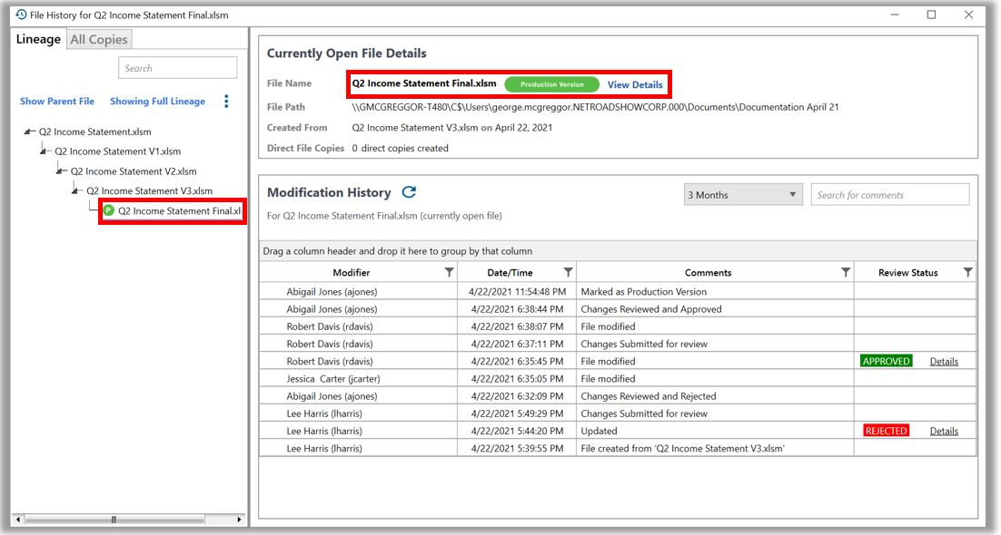The width and height of the screenshot is (1001, 535).
Task: Open the three-dot lineage options menu
Action: tap(226, 102)
